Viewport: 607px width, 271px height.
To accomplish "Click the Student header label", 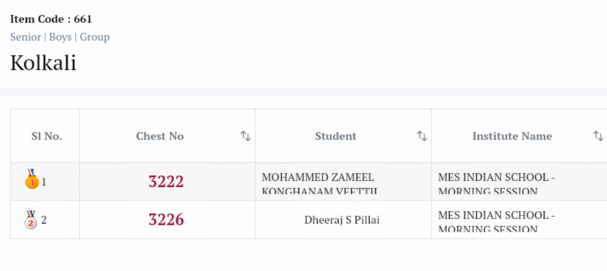I will 336,136.
